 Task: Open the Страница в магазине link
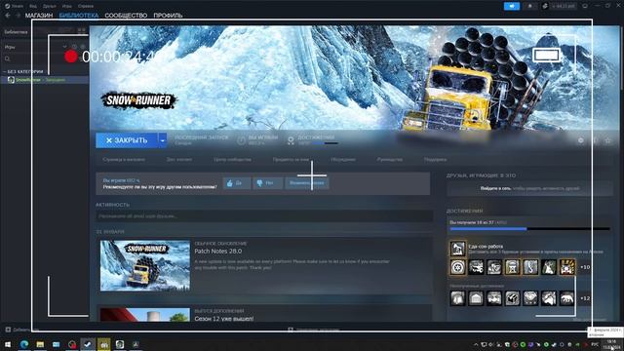[124, 160]
